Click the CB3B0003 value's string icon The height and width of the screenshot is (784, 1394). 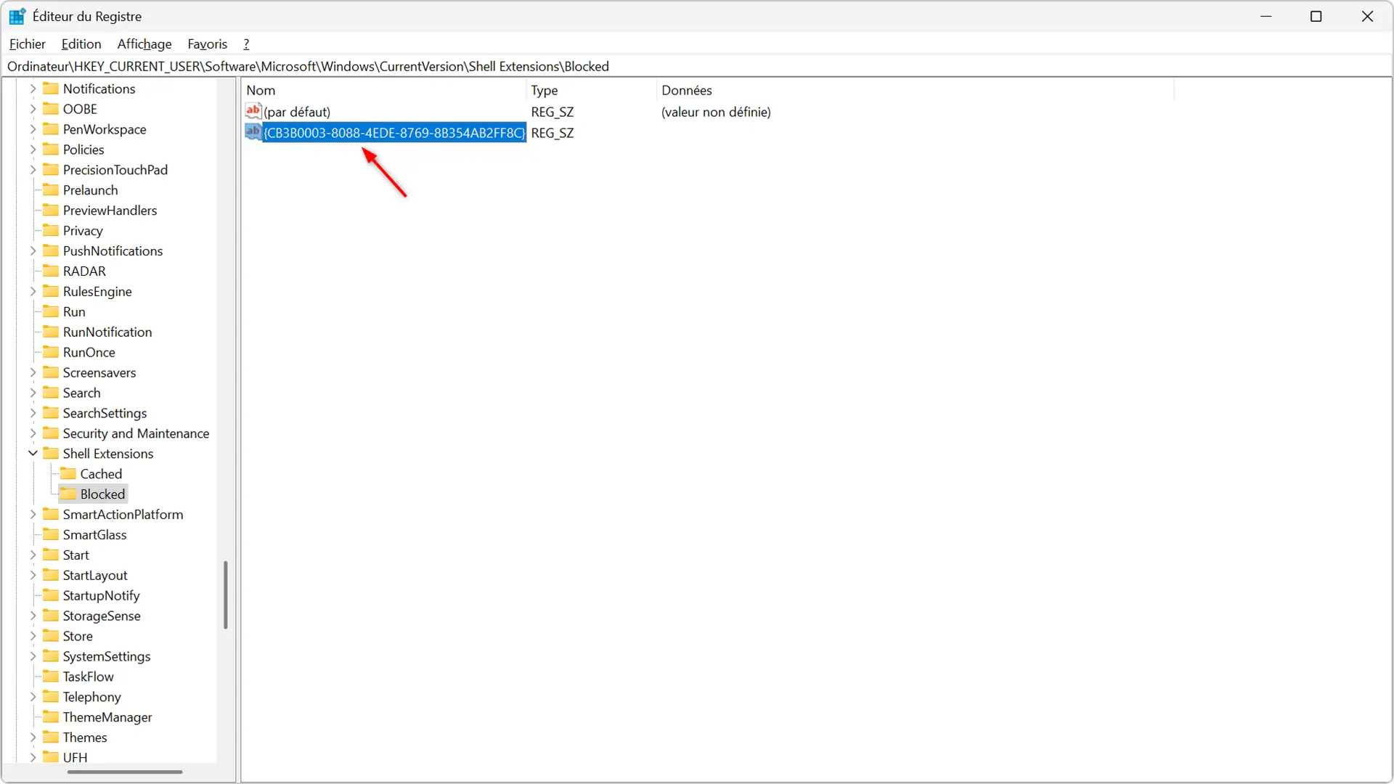point(253,132)
